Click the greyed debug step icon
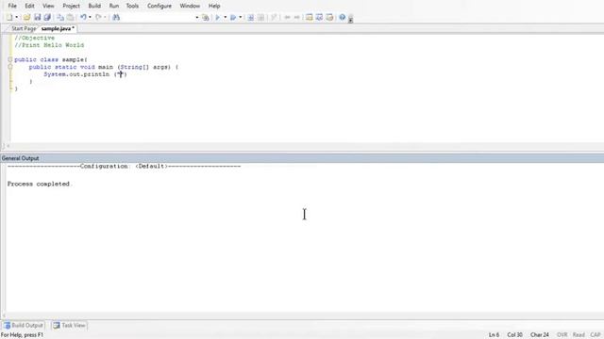The width and height of the screenshot is (604, 339). [x=274, y=17]
